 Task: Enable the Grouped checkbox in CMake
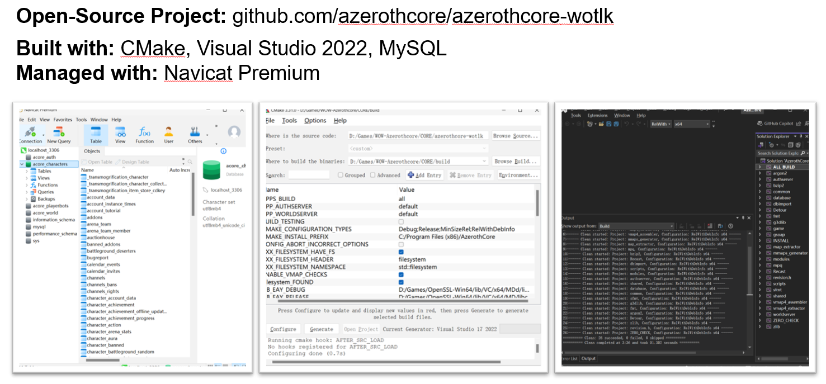click(x=340, y=175)
